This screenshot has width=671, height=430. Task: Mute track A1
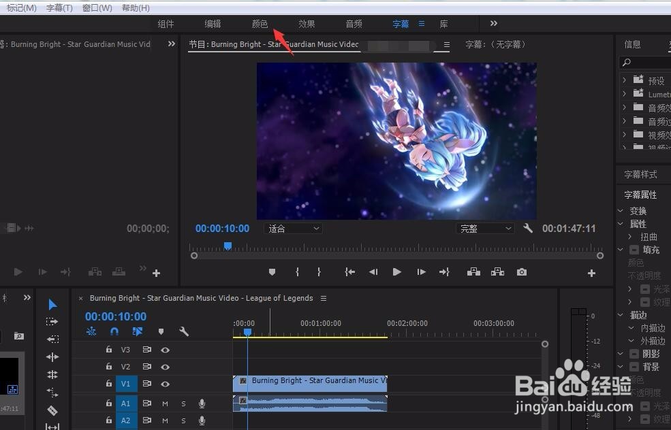click(x=165, y=403)
